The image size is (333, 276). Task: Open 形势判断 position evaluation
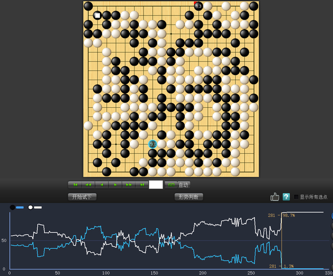tap(189, 197)
